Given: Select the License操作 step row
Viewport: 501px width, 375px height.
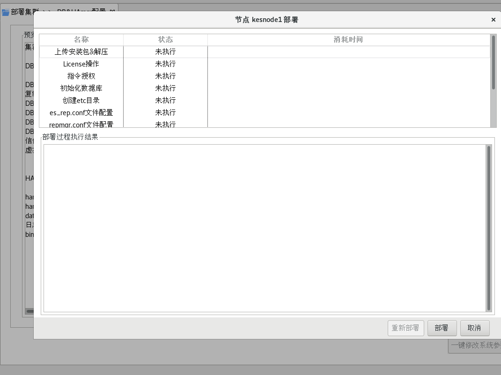Looking at the screenshot, I should 81,64.
